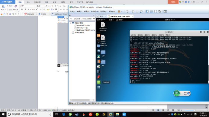This screenshot has width=209, height=117.
Task: Click the Windows Start button
Action: [3, 114]
